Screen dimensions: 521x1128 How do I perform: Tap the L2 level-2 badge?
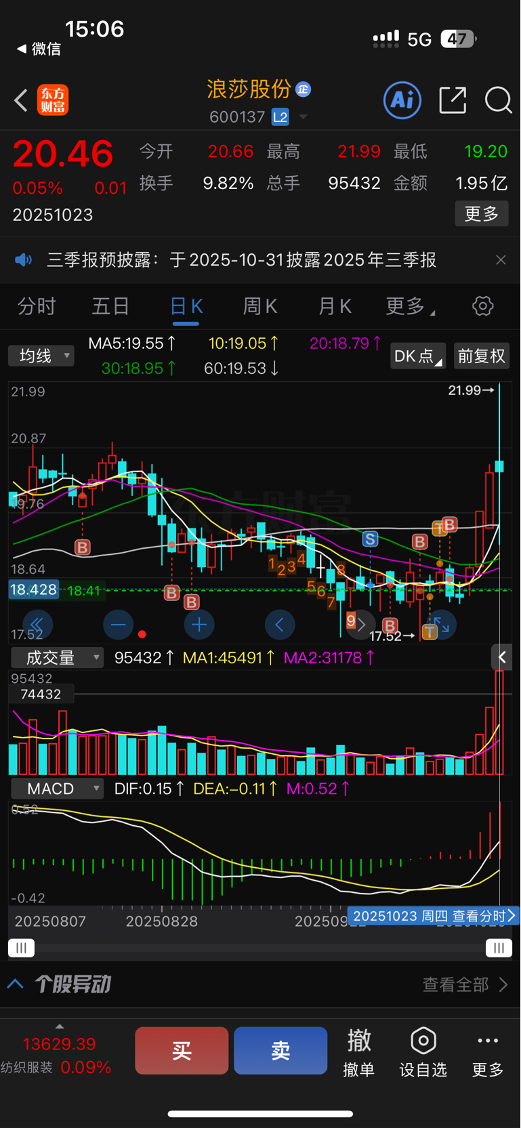pyautogui.click(x=280, y=117)
